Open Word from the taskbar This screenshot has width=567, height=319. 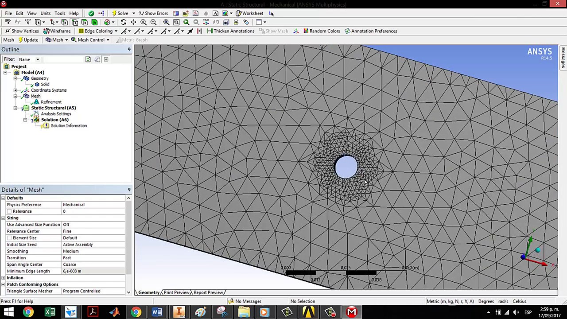[157, 312]
